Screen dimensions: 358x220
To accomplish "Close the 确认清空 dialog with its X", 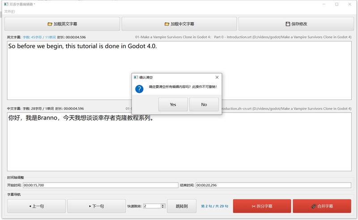I will (x=217, y=78).
